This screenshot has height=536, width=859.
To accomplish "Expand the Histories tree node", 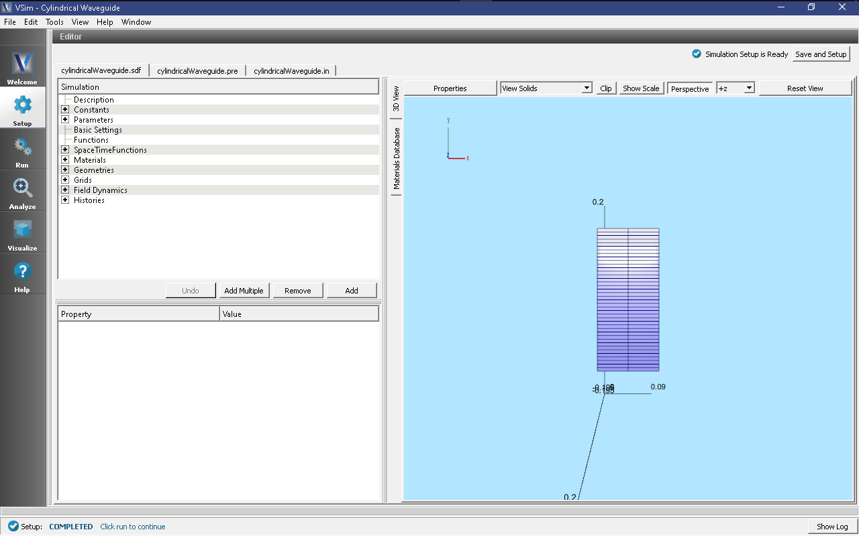I will tap(65, 200).
